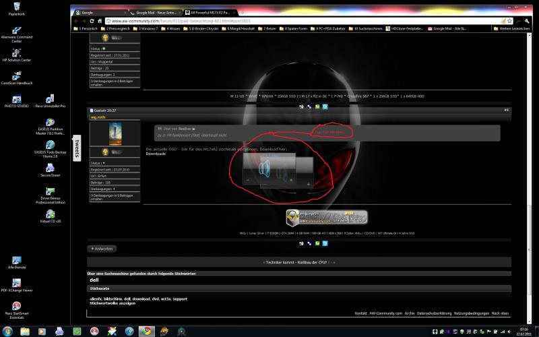Launch Alienware Command Center from desktop
539x337 pixels.
point(16,34)
